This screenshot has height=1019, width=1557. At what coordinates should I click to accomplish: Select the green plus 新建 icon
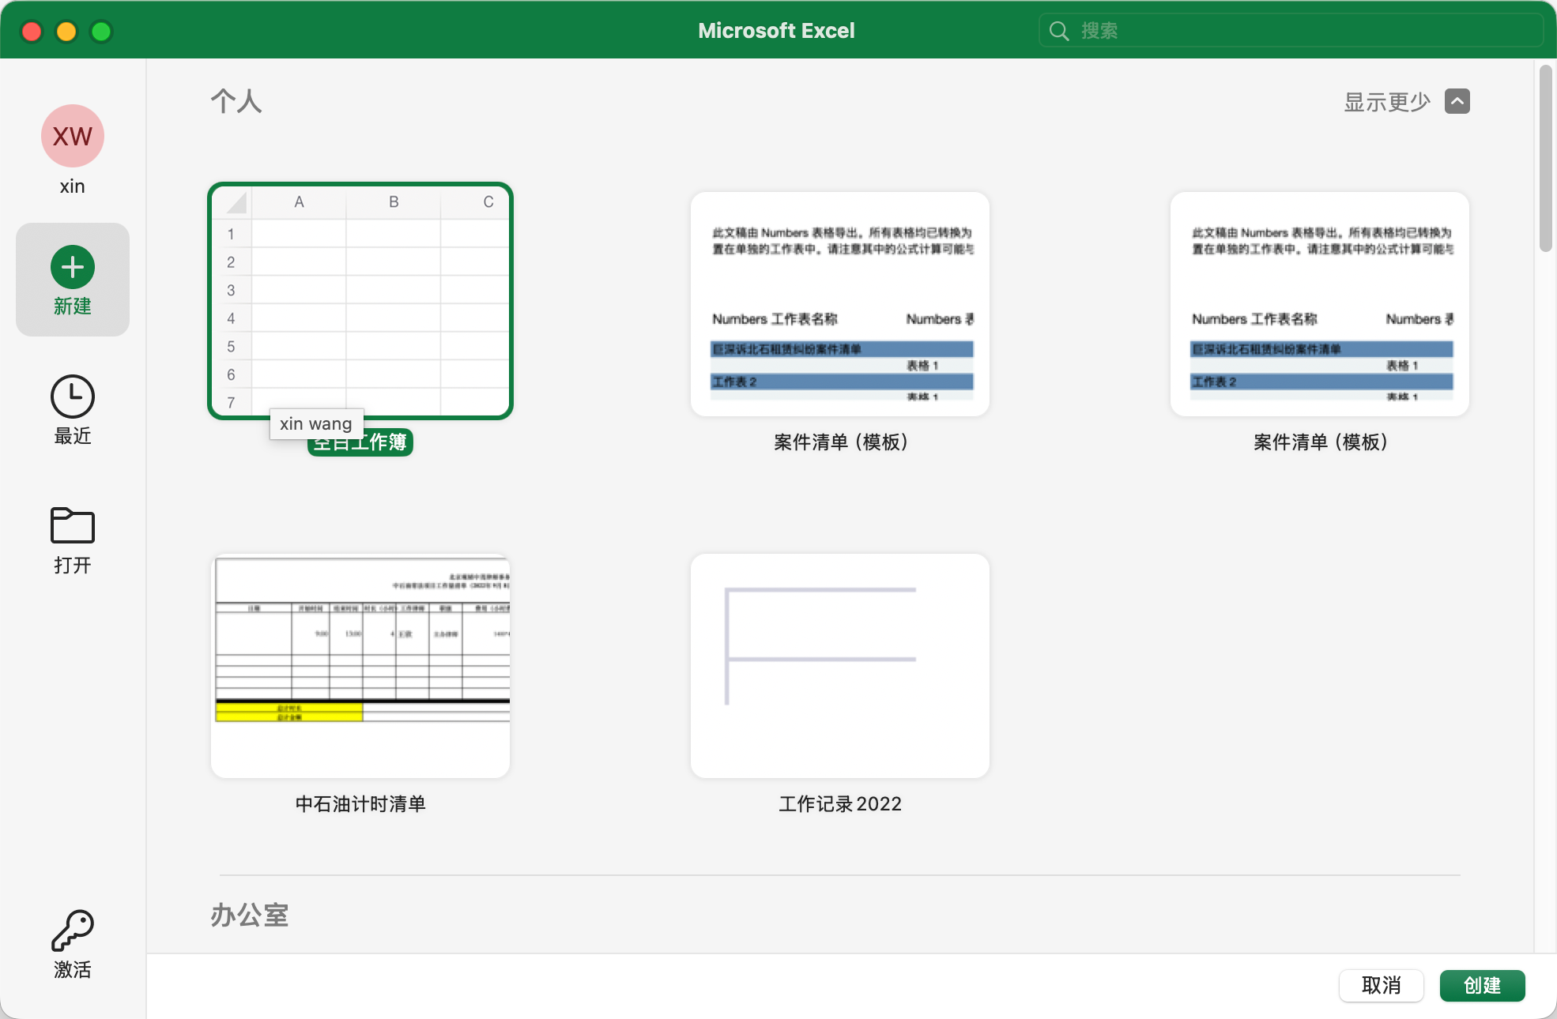(x=72, y=267)
